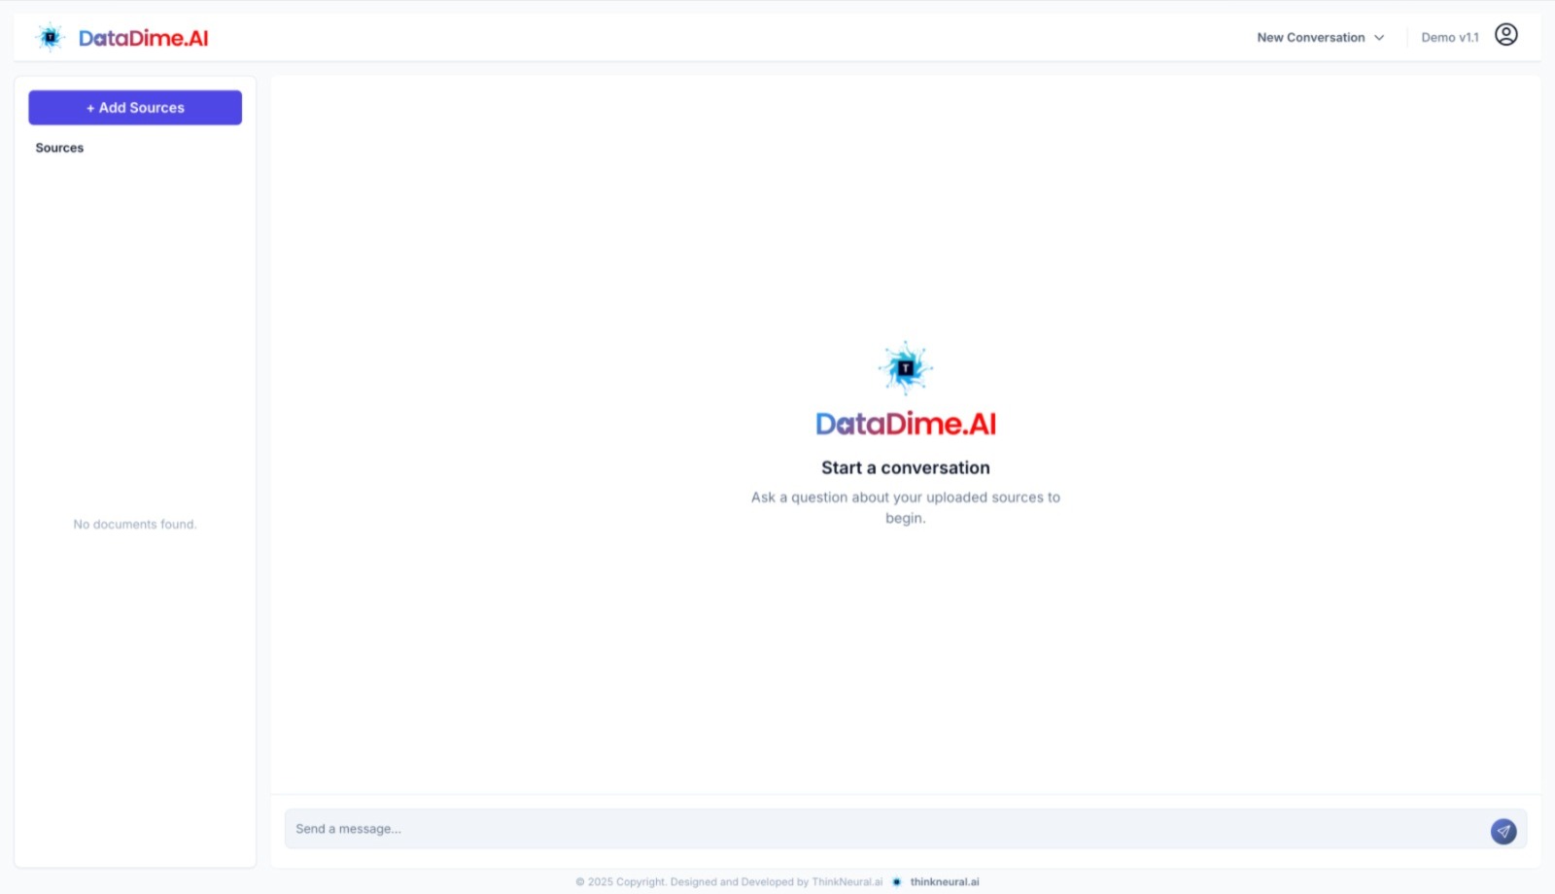Click the 'Start a conversation' heading
Viewport: 1555px width, 894px height.
905,468
